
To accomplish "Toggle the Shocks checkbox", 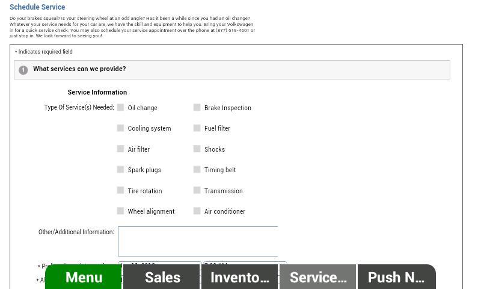I will tap(197, 149).
